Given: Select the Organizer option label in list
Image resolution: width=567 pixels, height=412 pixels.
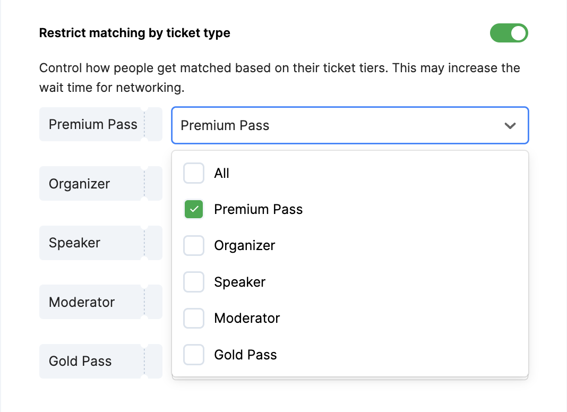Looking at the screenshot, I should [x=244, y=245].
